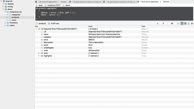This screenshot has height=109, width=194.
Task: Go to next page of results
Action: (178, 24)
